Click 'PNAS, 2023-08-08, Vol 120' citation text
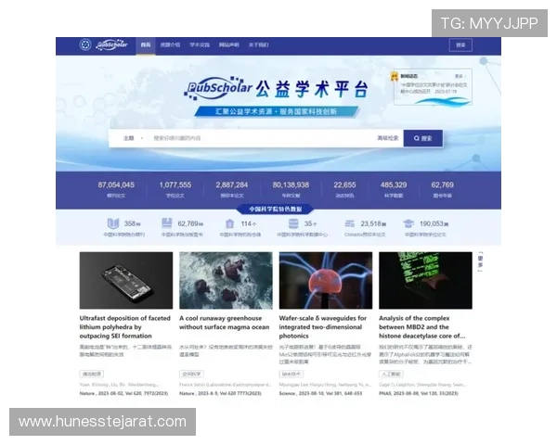This screenshot has height=445, width=557. [419, 393]
